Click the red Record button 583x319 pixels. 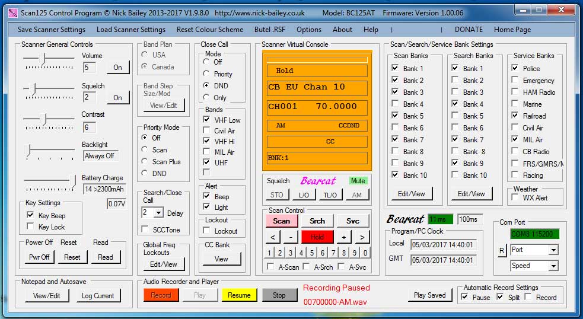point(161,295)
